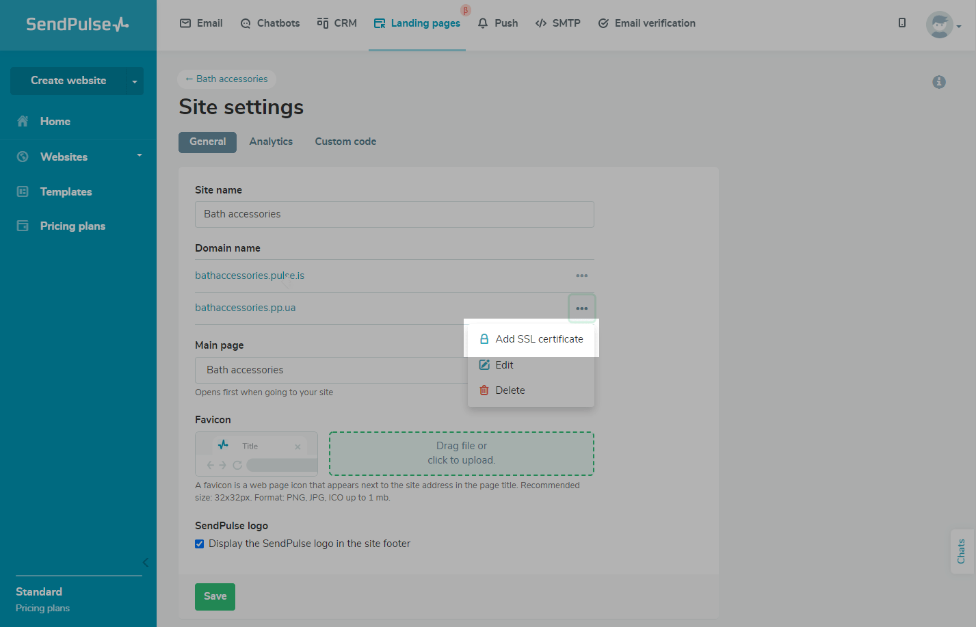This screenshot has width=976, height=627.
Task: Open three-dots menu for bathaccessories.pulse.is domain
Action: [581, 276]
